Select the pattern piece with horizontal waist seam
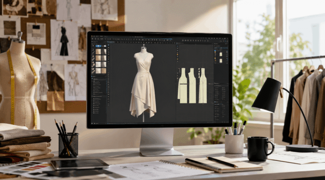Viewport: 325px width, 180px height. 183,86
